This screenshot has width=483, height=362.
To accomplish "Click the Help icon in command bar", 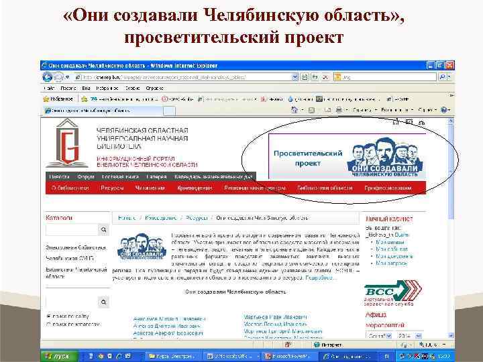I will (444, 109).
